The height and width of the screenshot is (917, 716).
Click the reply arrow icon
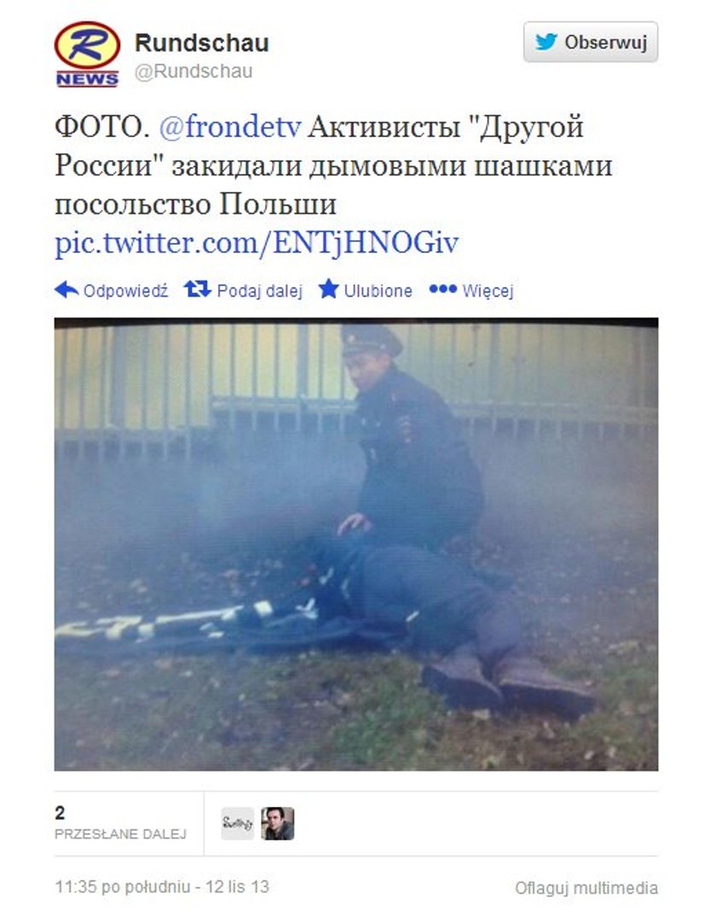pos(66,290)
